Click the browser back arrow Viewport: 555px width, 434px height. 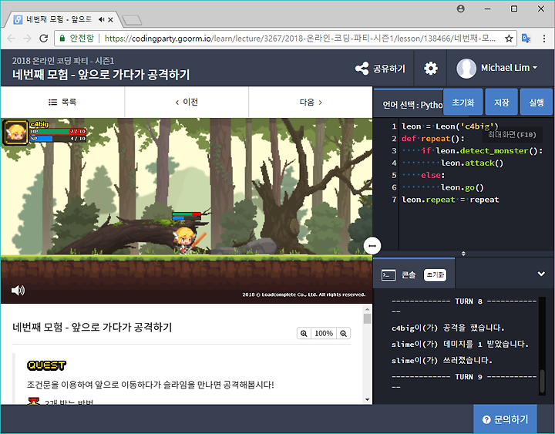(x=11, y=39)
